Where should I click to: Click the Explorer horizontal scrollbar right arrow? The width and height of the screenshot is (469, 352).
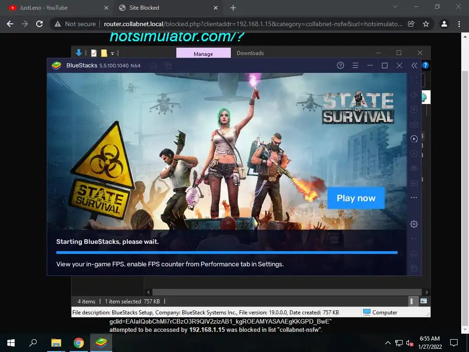tap(426, 292)
